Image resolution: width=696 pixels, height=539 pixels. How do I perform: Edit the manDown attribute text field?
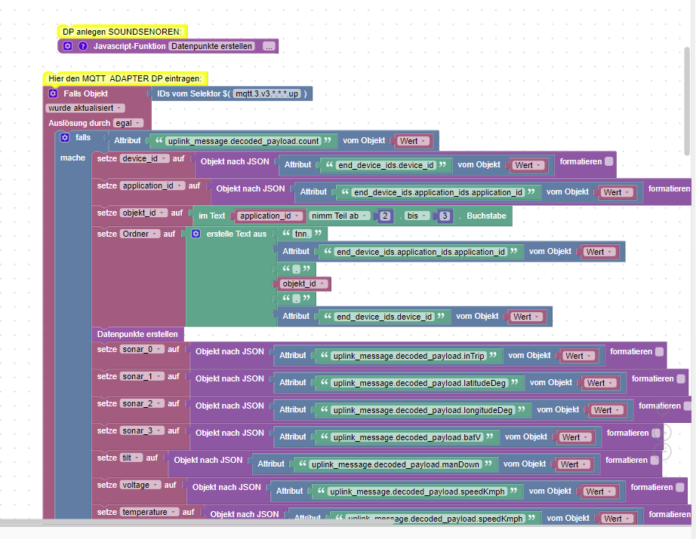coord(395,464)
